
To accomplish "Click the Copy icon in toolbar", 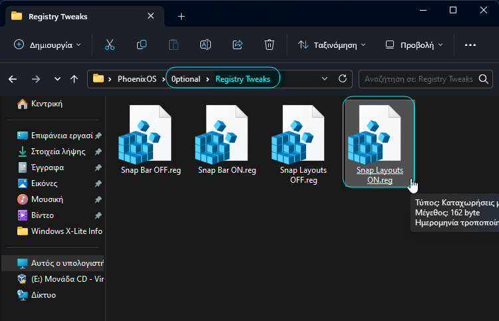I will [x=142, y=45].
